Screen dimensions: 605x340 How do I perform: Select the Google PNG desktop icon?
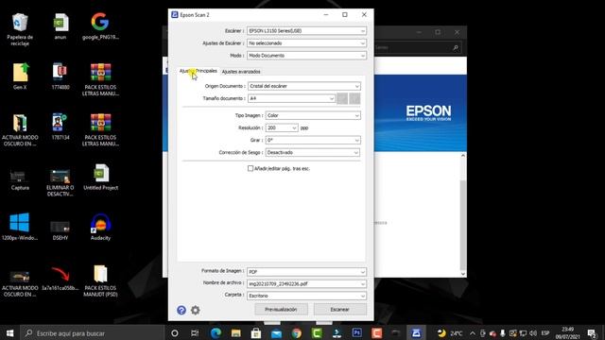tap(100, 26)
